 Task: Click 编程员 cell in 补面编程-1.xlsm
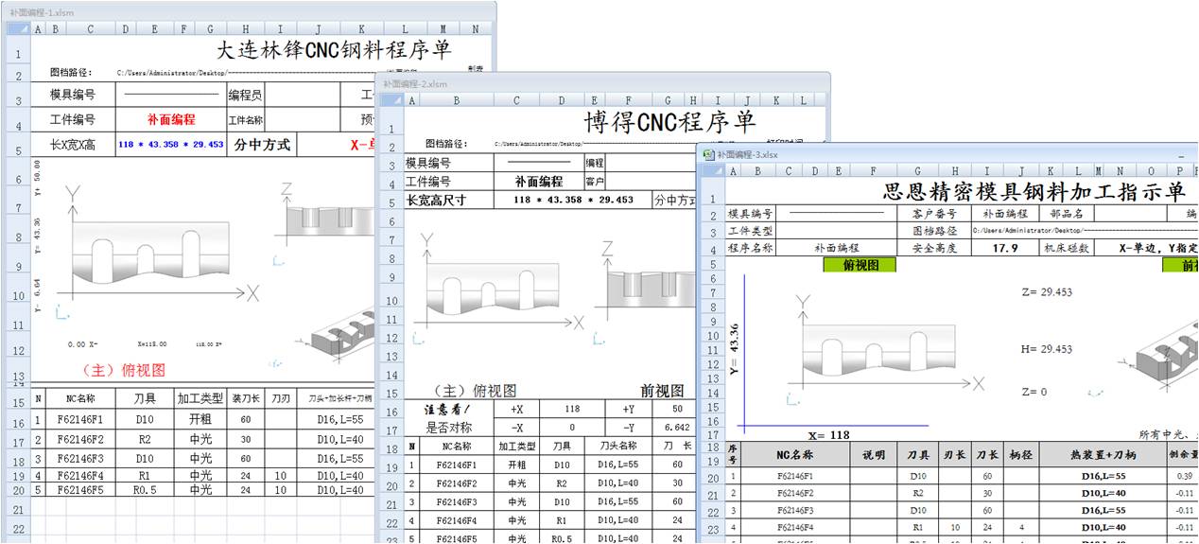click(x=245, y=96)
